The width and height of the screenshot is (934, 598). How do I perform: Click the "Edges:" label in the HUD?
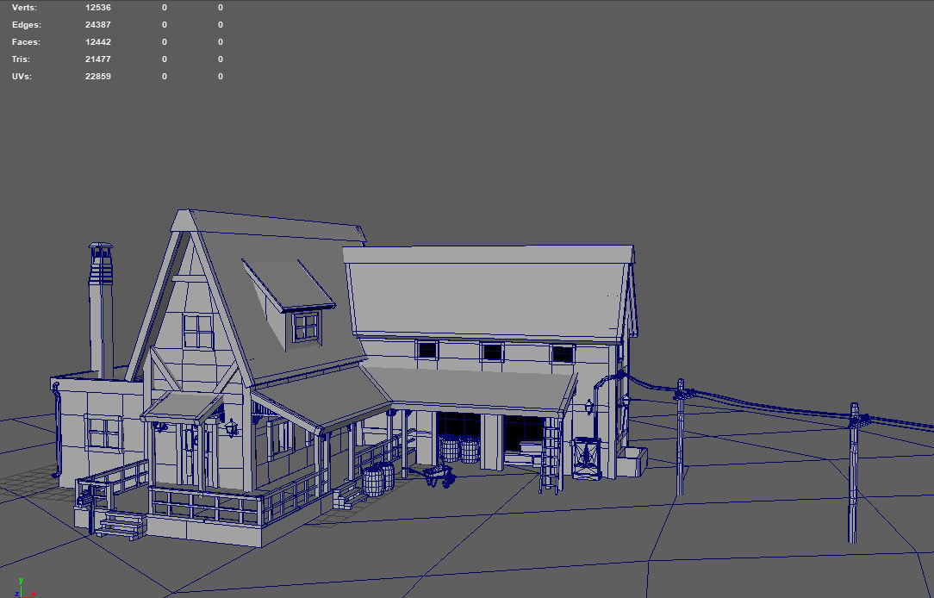click(x=26, y=25)
